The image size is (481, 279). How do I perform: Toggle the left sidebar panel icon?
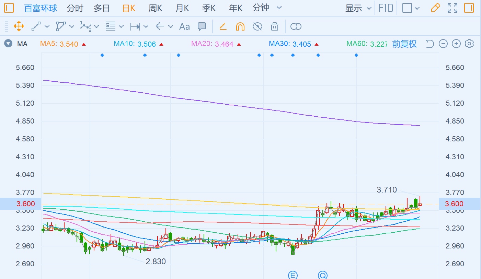[9, 8]
